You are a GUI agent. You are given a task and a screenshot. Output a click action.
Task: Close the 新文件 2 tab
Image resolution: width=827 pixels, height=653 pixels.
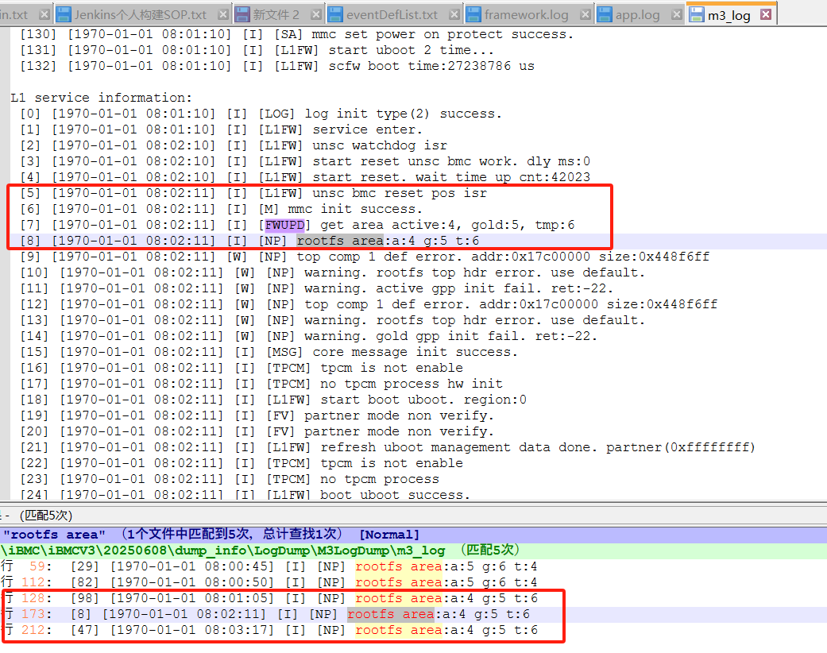(313, 14)
